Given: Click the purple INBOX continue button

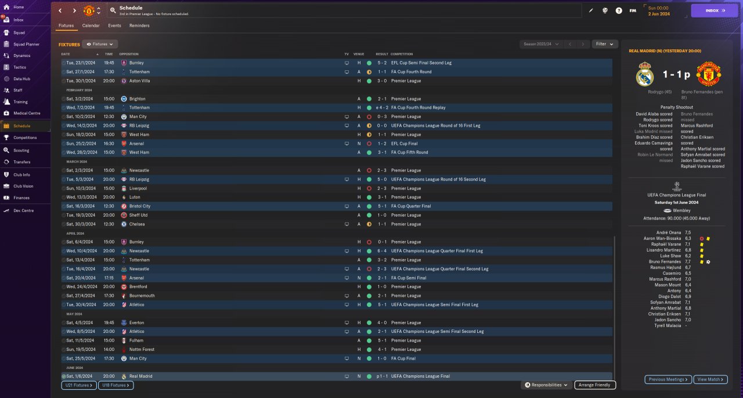Looking at the screenshot, I should [x=715, y=10].
